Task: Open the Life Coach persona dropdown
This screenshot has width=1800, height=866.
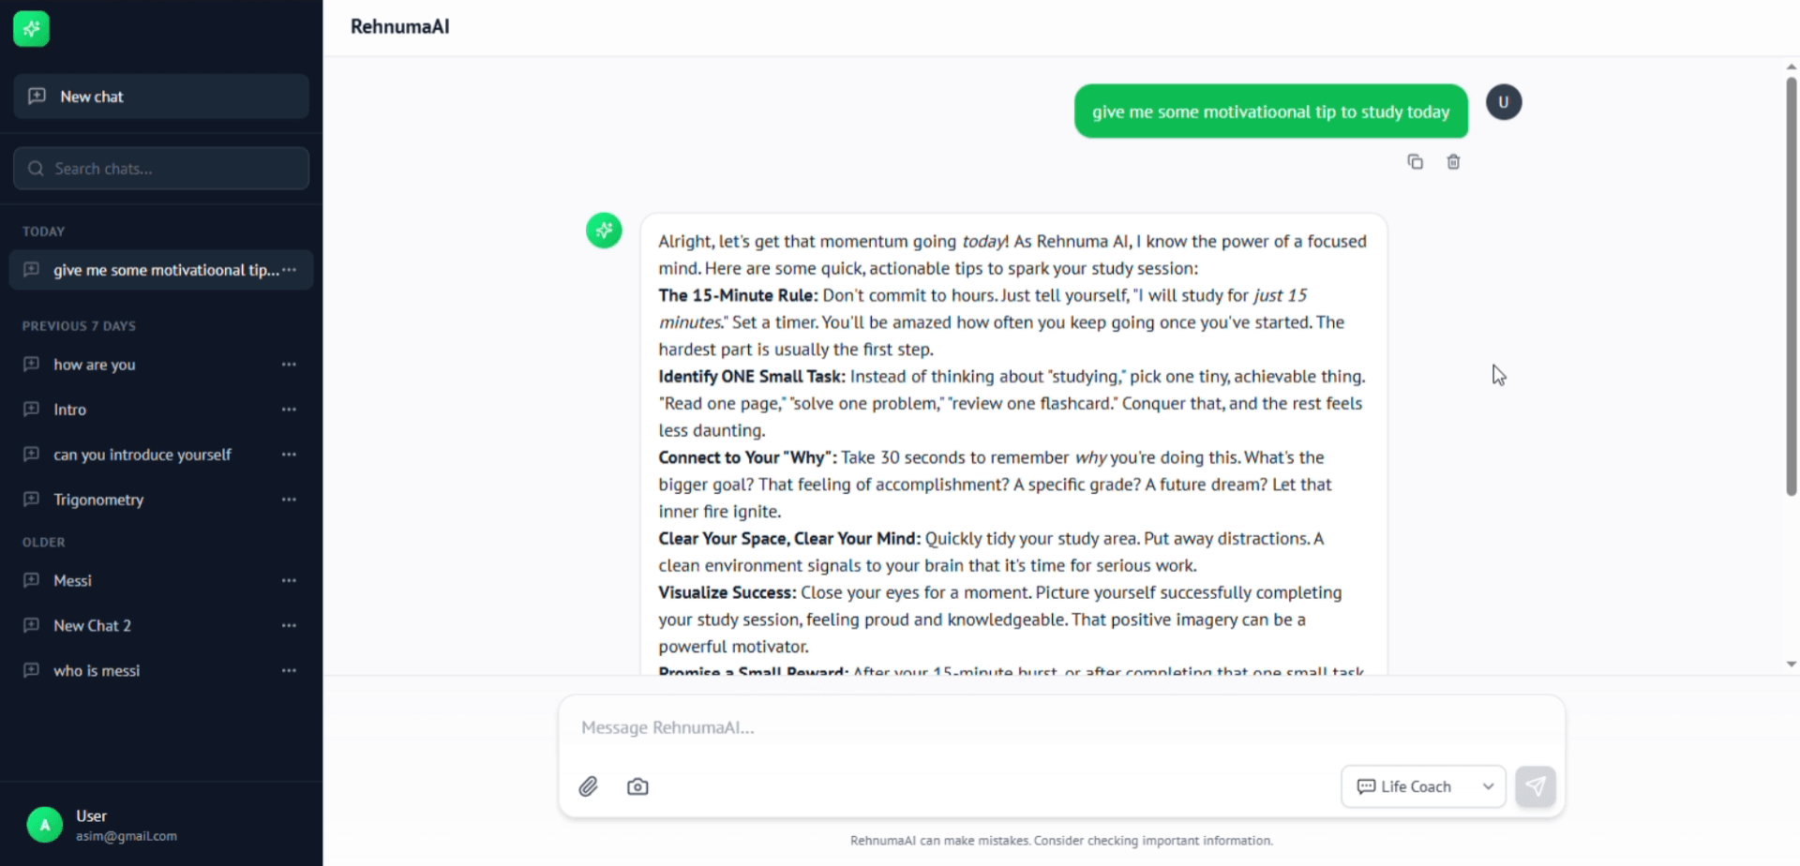Action: point(1422,786)
